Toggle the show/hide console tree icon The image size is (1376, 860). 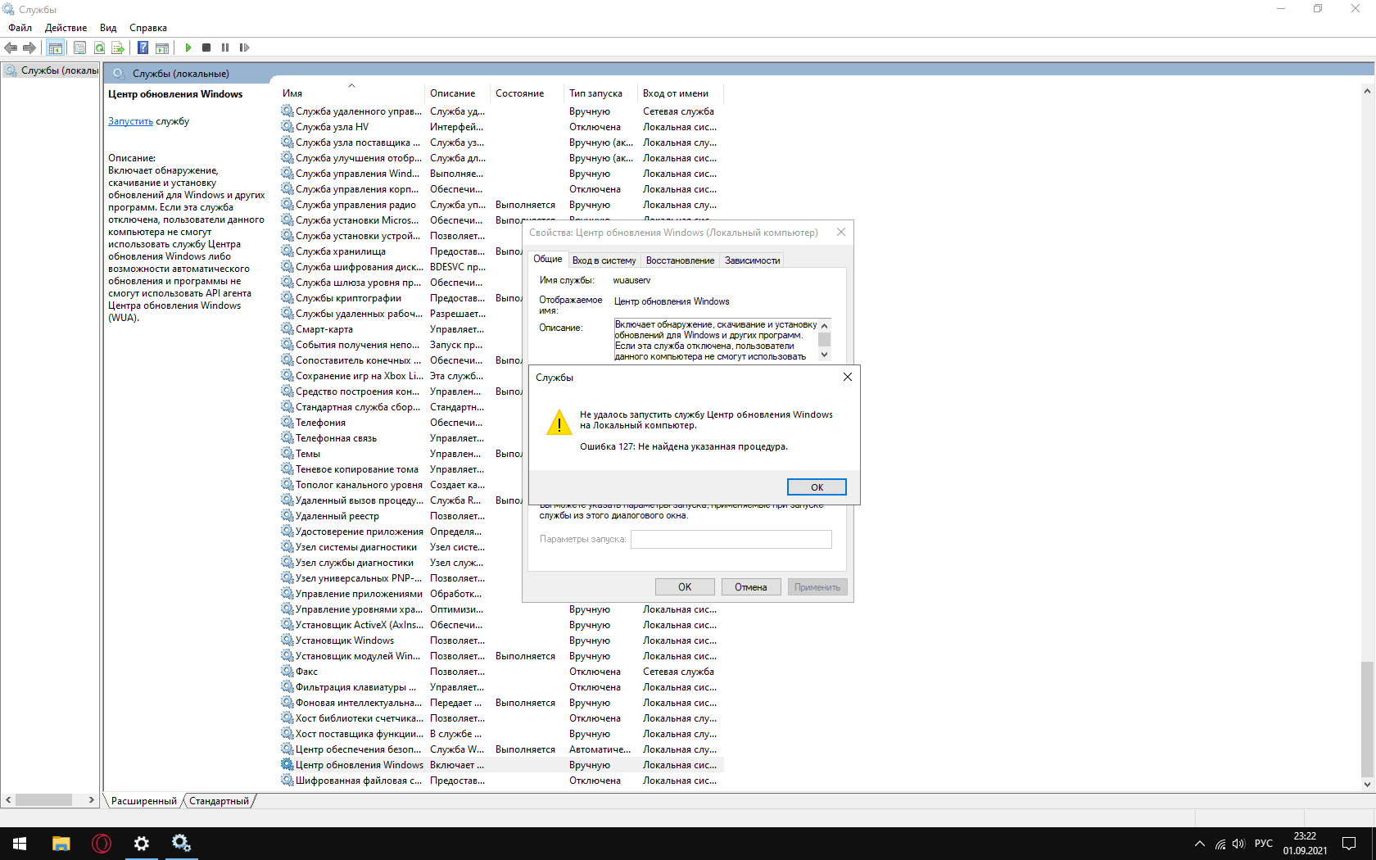point(55,48)
